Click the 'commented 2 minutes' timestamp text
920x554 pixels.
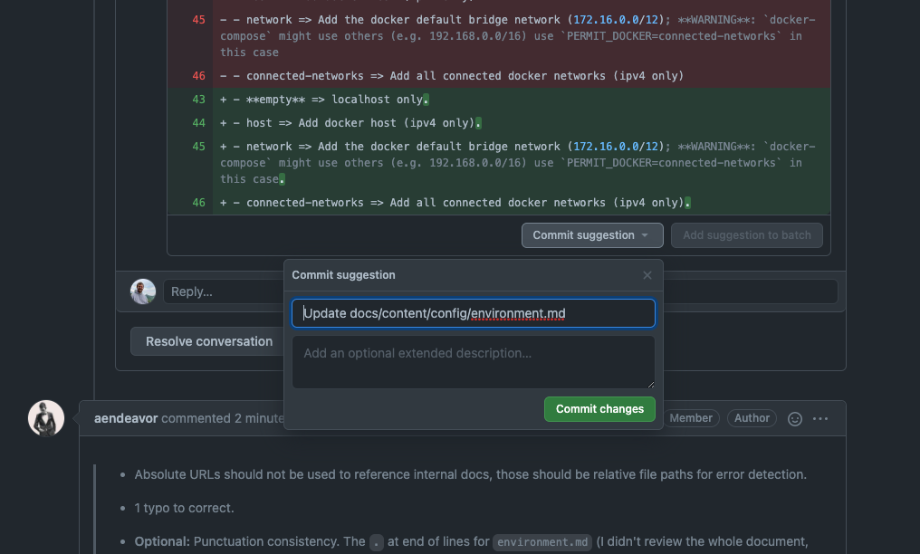[223, 418]
